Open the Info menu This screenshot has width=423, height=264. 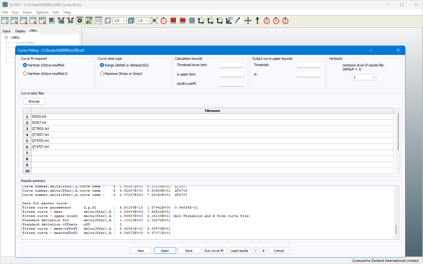tap(56, 12)
